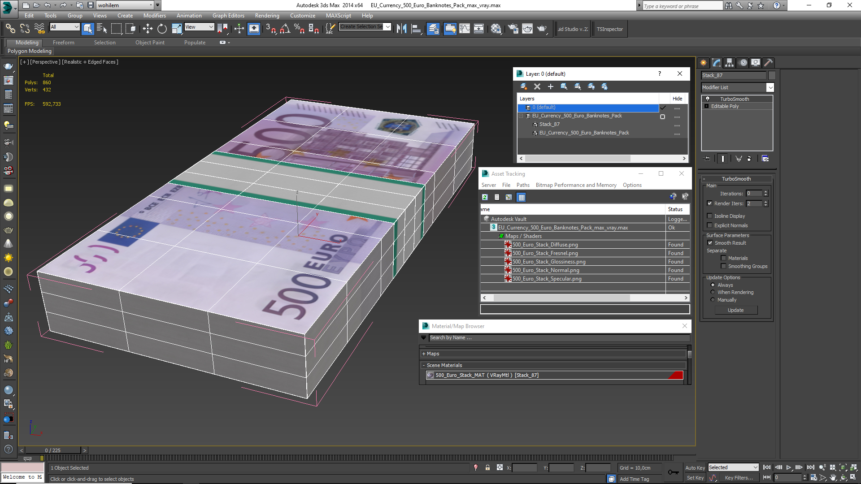Click the Iterations value field
The image size is (861, 484).
754,194
